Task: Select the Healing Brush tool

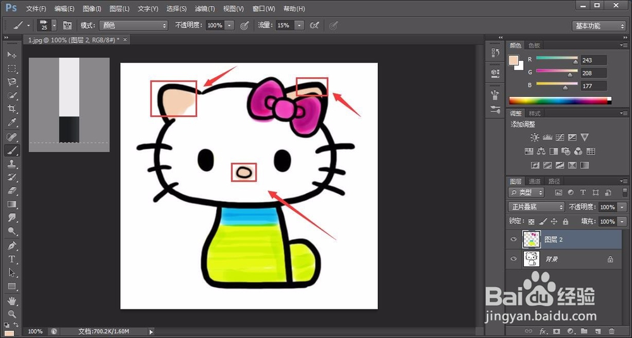Action: [x=11, y=137]
